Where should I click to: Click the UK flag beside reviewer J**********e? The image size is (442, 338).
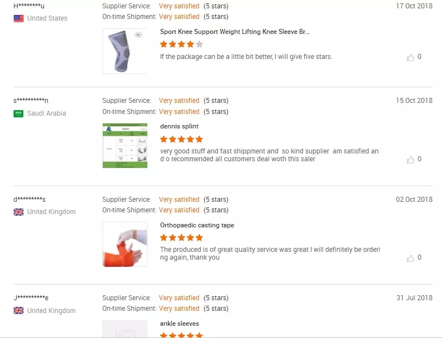pyautogui.click(x=19, y=311)
